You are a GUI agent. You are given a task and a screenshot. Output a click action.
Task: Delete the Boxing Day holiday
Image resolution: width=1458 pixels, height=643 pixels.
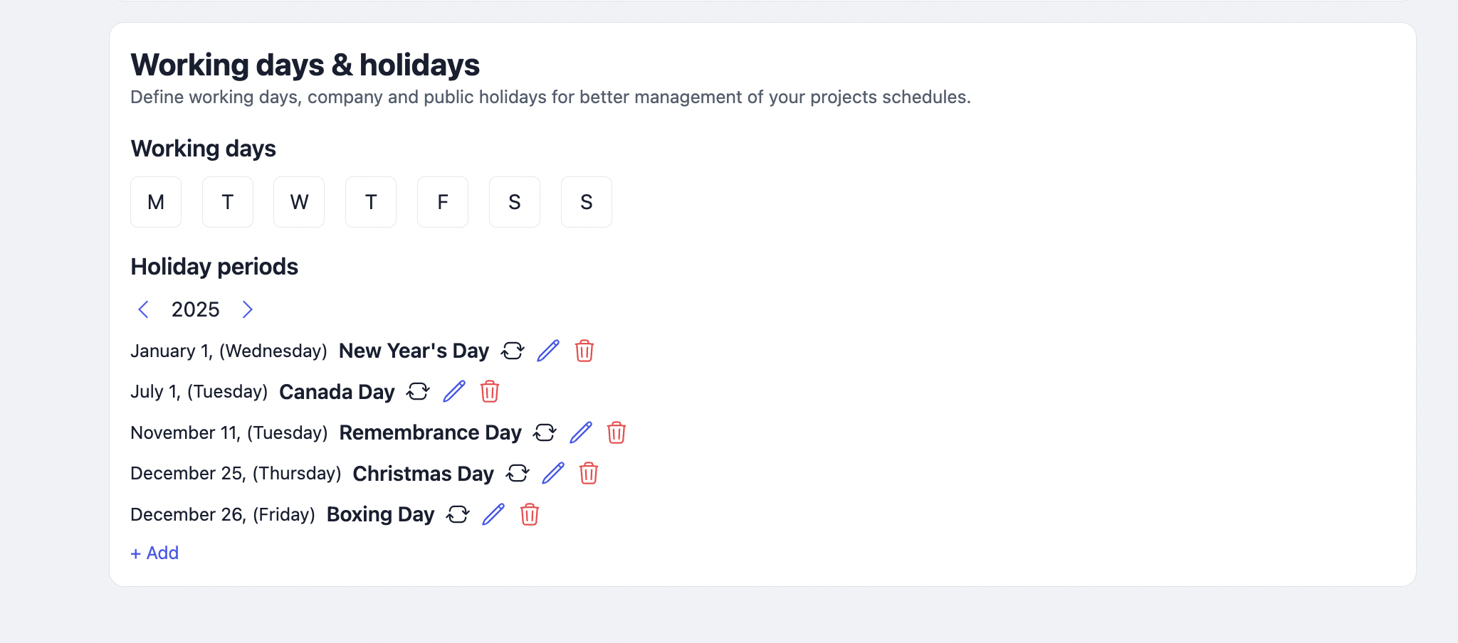pyautogui.click(x=530, y=514)
